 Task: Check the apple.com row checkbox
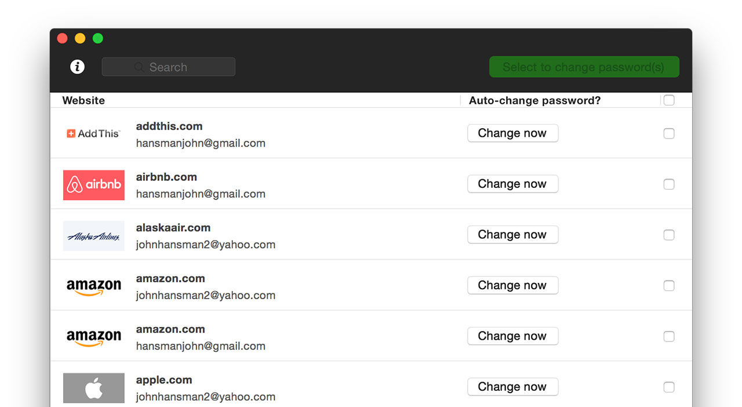click(669, 387)
